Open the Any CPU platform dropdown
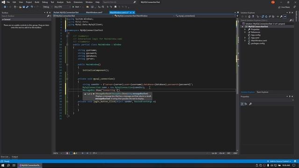299x168 pixels. [x=62, y=7]
